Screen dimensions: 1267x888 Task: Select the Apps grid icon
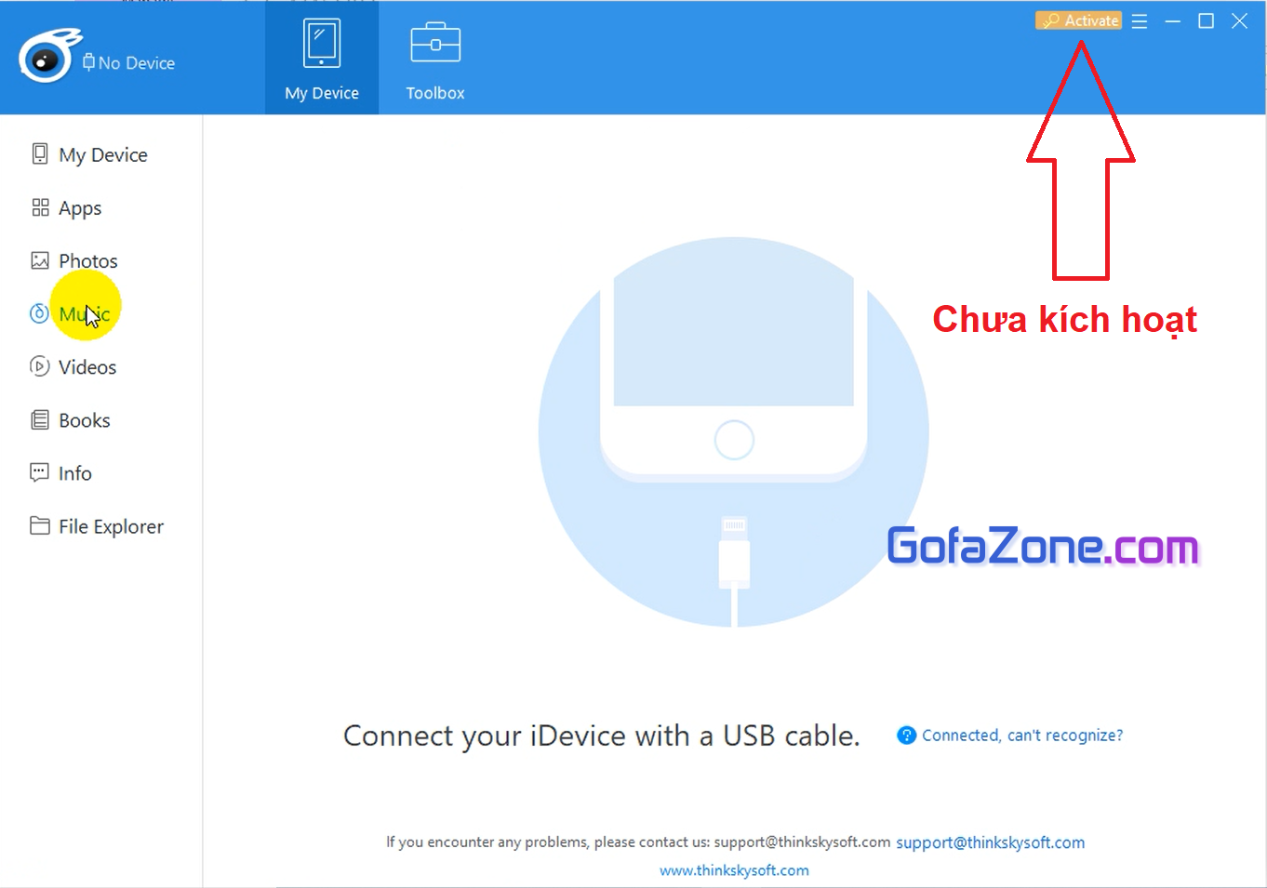[x=40, y=207]
